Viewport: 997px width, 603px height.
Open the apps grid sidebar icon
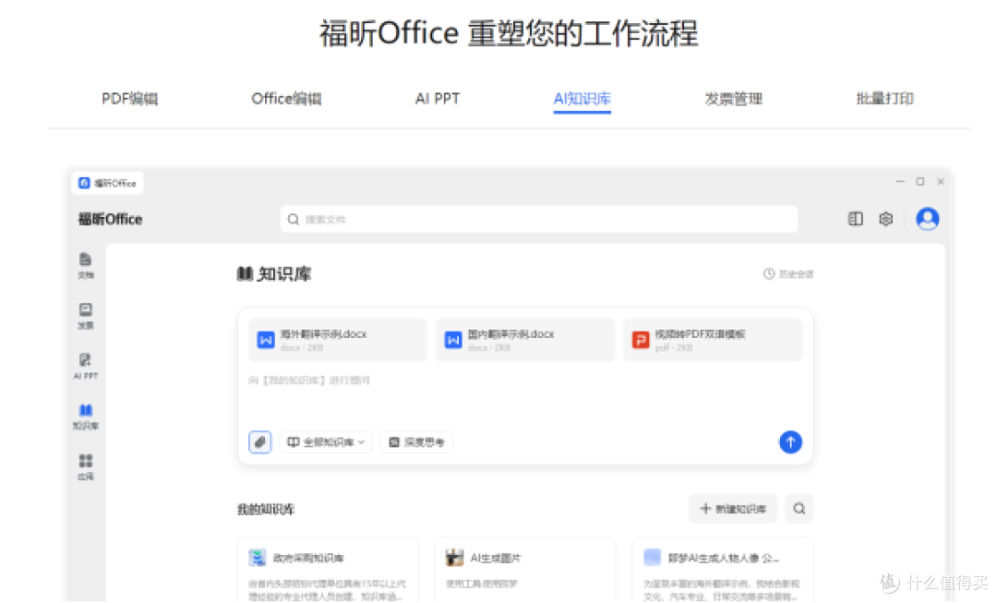(x=85, y=467)
